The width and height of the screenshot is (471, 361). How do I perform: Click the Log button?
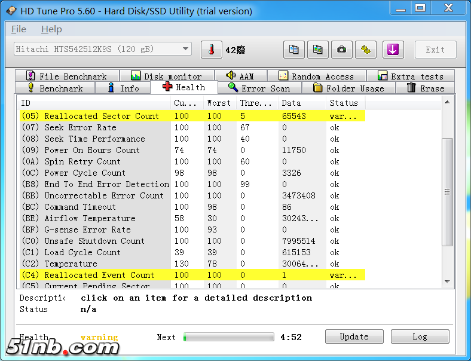point(420,337)
